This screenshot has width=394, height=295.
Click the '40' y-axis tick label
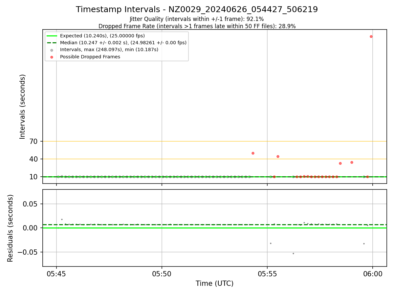[34, 159]
